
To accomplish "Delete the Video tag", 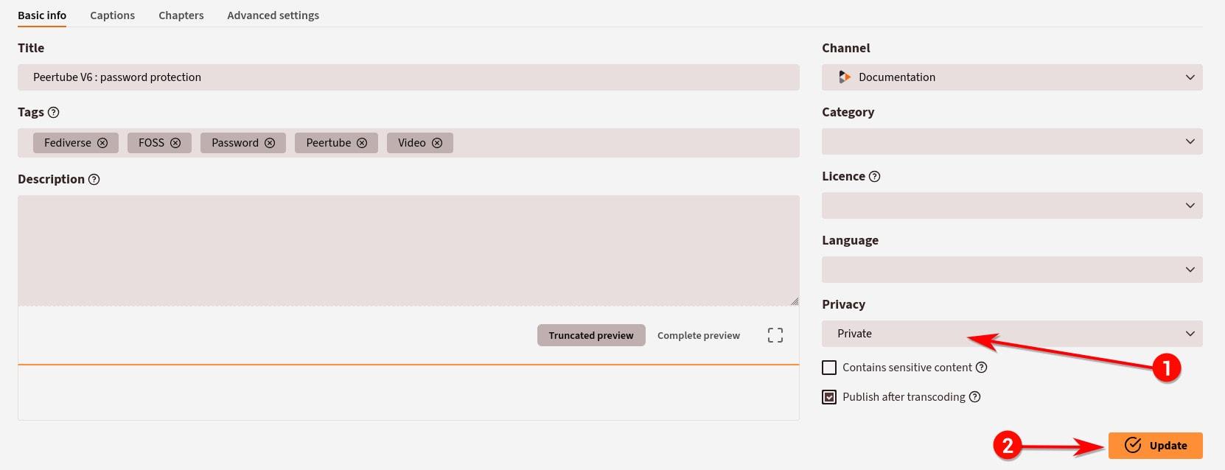I will pyautogui.click(x=437, y=143).
